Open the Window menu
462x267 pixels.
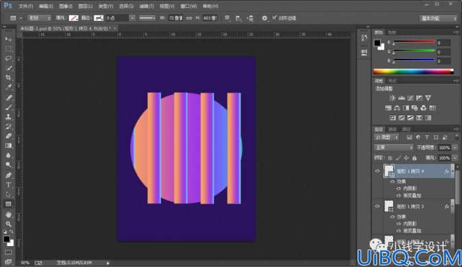point(189,6)
